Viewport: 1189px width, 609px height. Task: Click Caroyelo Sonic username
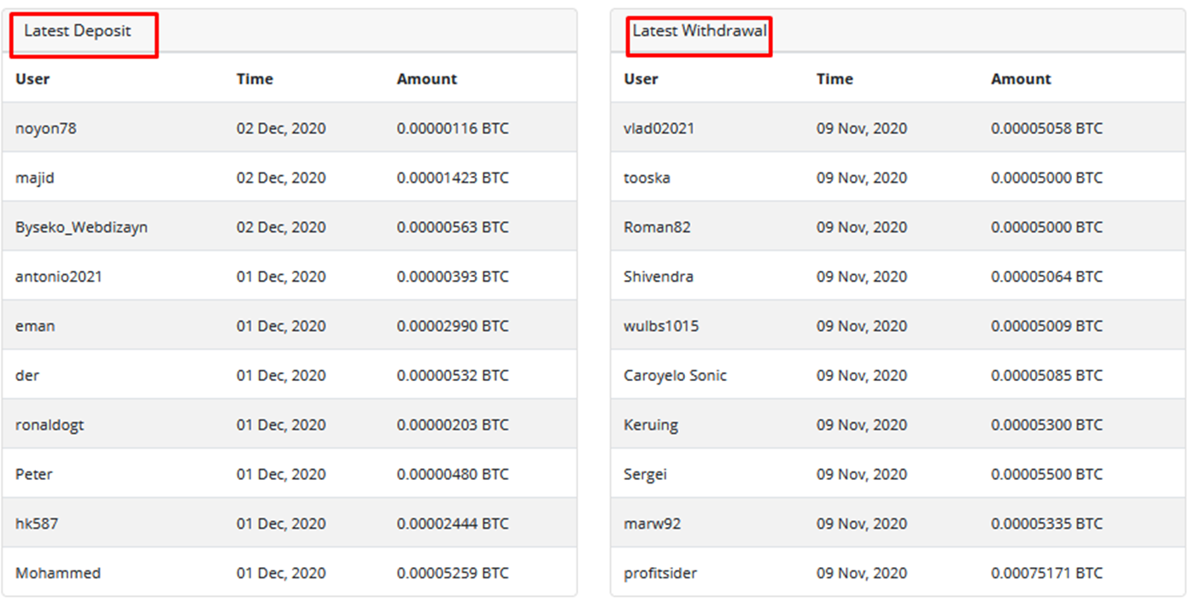tap(676, 376)
